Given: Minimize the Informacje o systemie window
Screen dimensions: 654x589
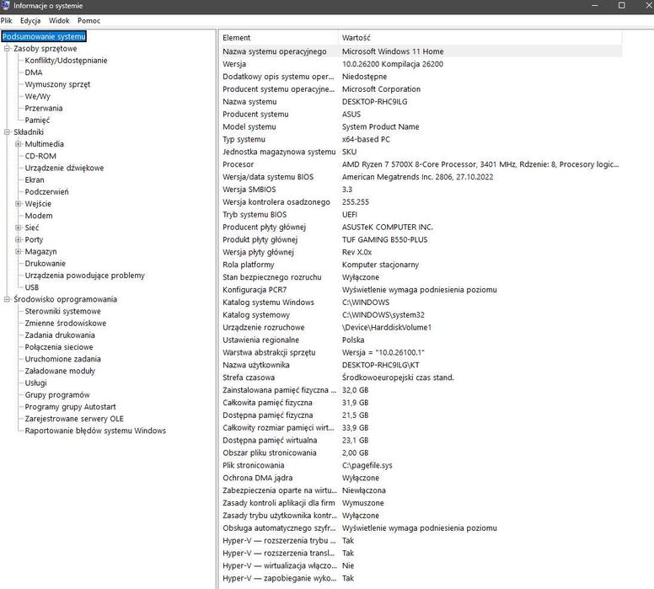Looking at the screenshot, I should coord(595,5).
